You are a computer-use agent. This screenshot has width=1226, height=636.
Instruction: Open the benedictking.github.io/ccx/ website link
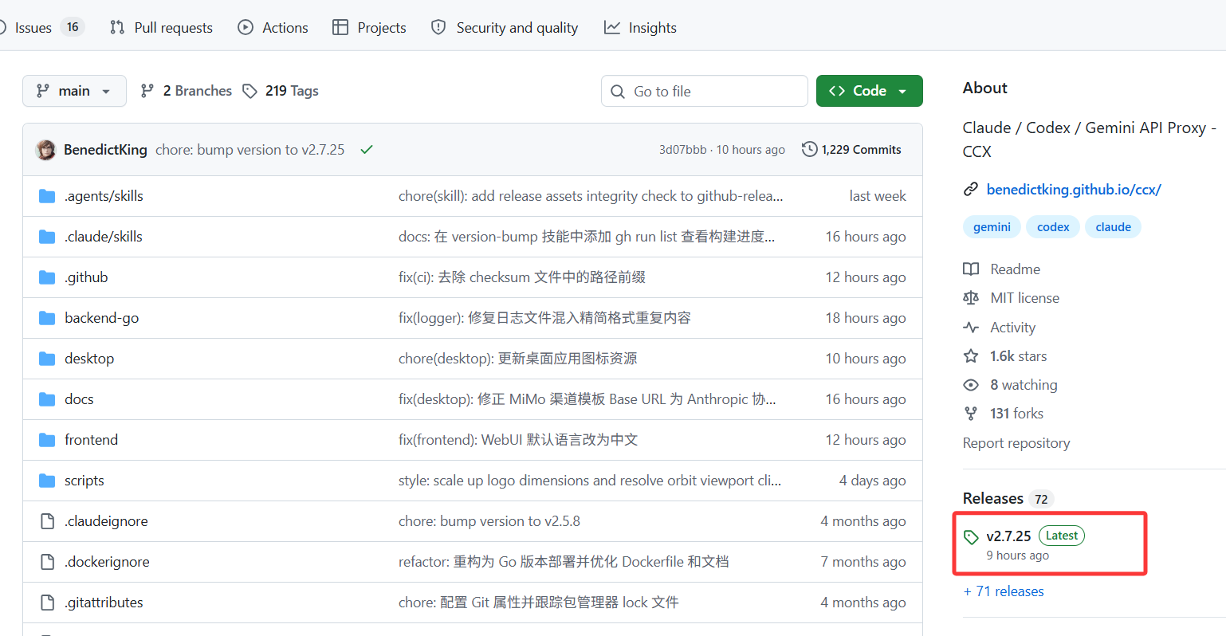click(1074, 190)
